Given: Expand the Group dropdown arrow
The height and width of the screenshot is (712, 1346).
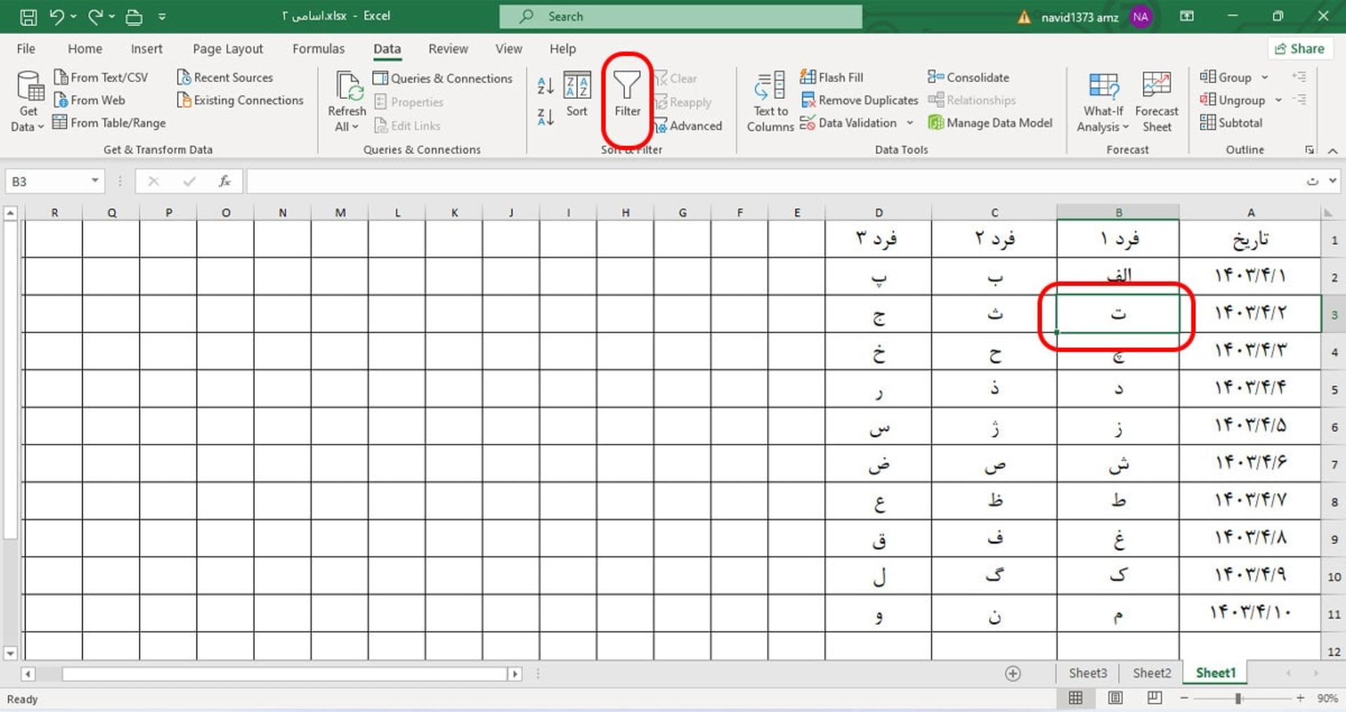Looking at the screenshot, I should (x=1265, y=78).
